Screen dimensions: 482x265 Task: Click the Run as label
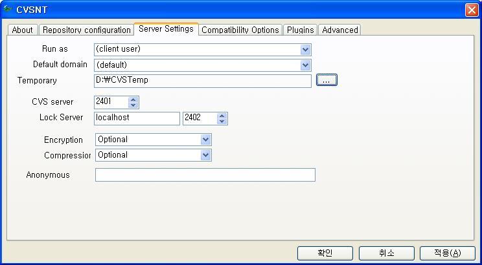coord(54,49)
